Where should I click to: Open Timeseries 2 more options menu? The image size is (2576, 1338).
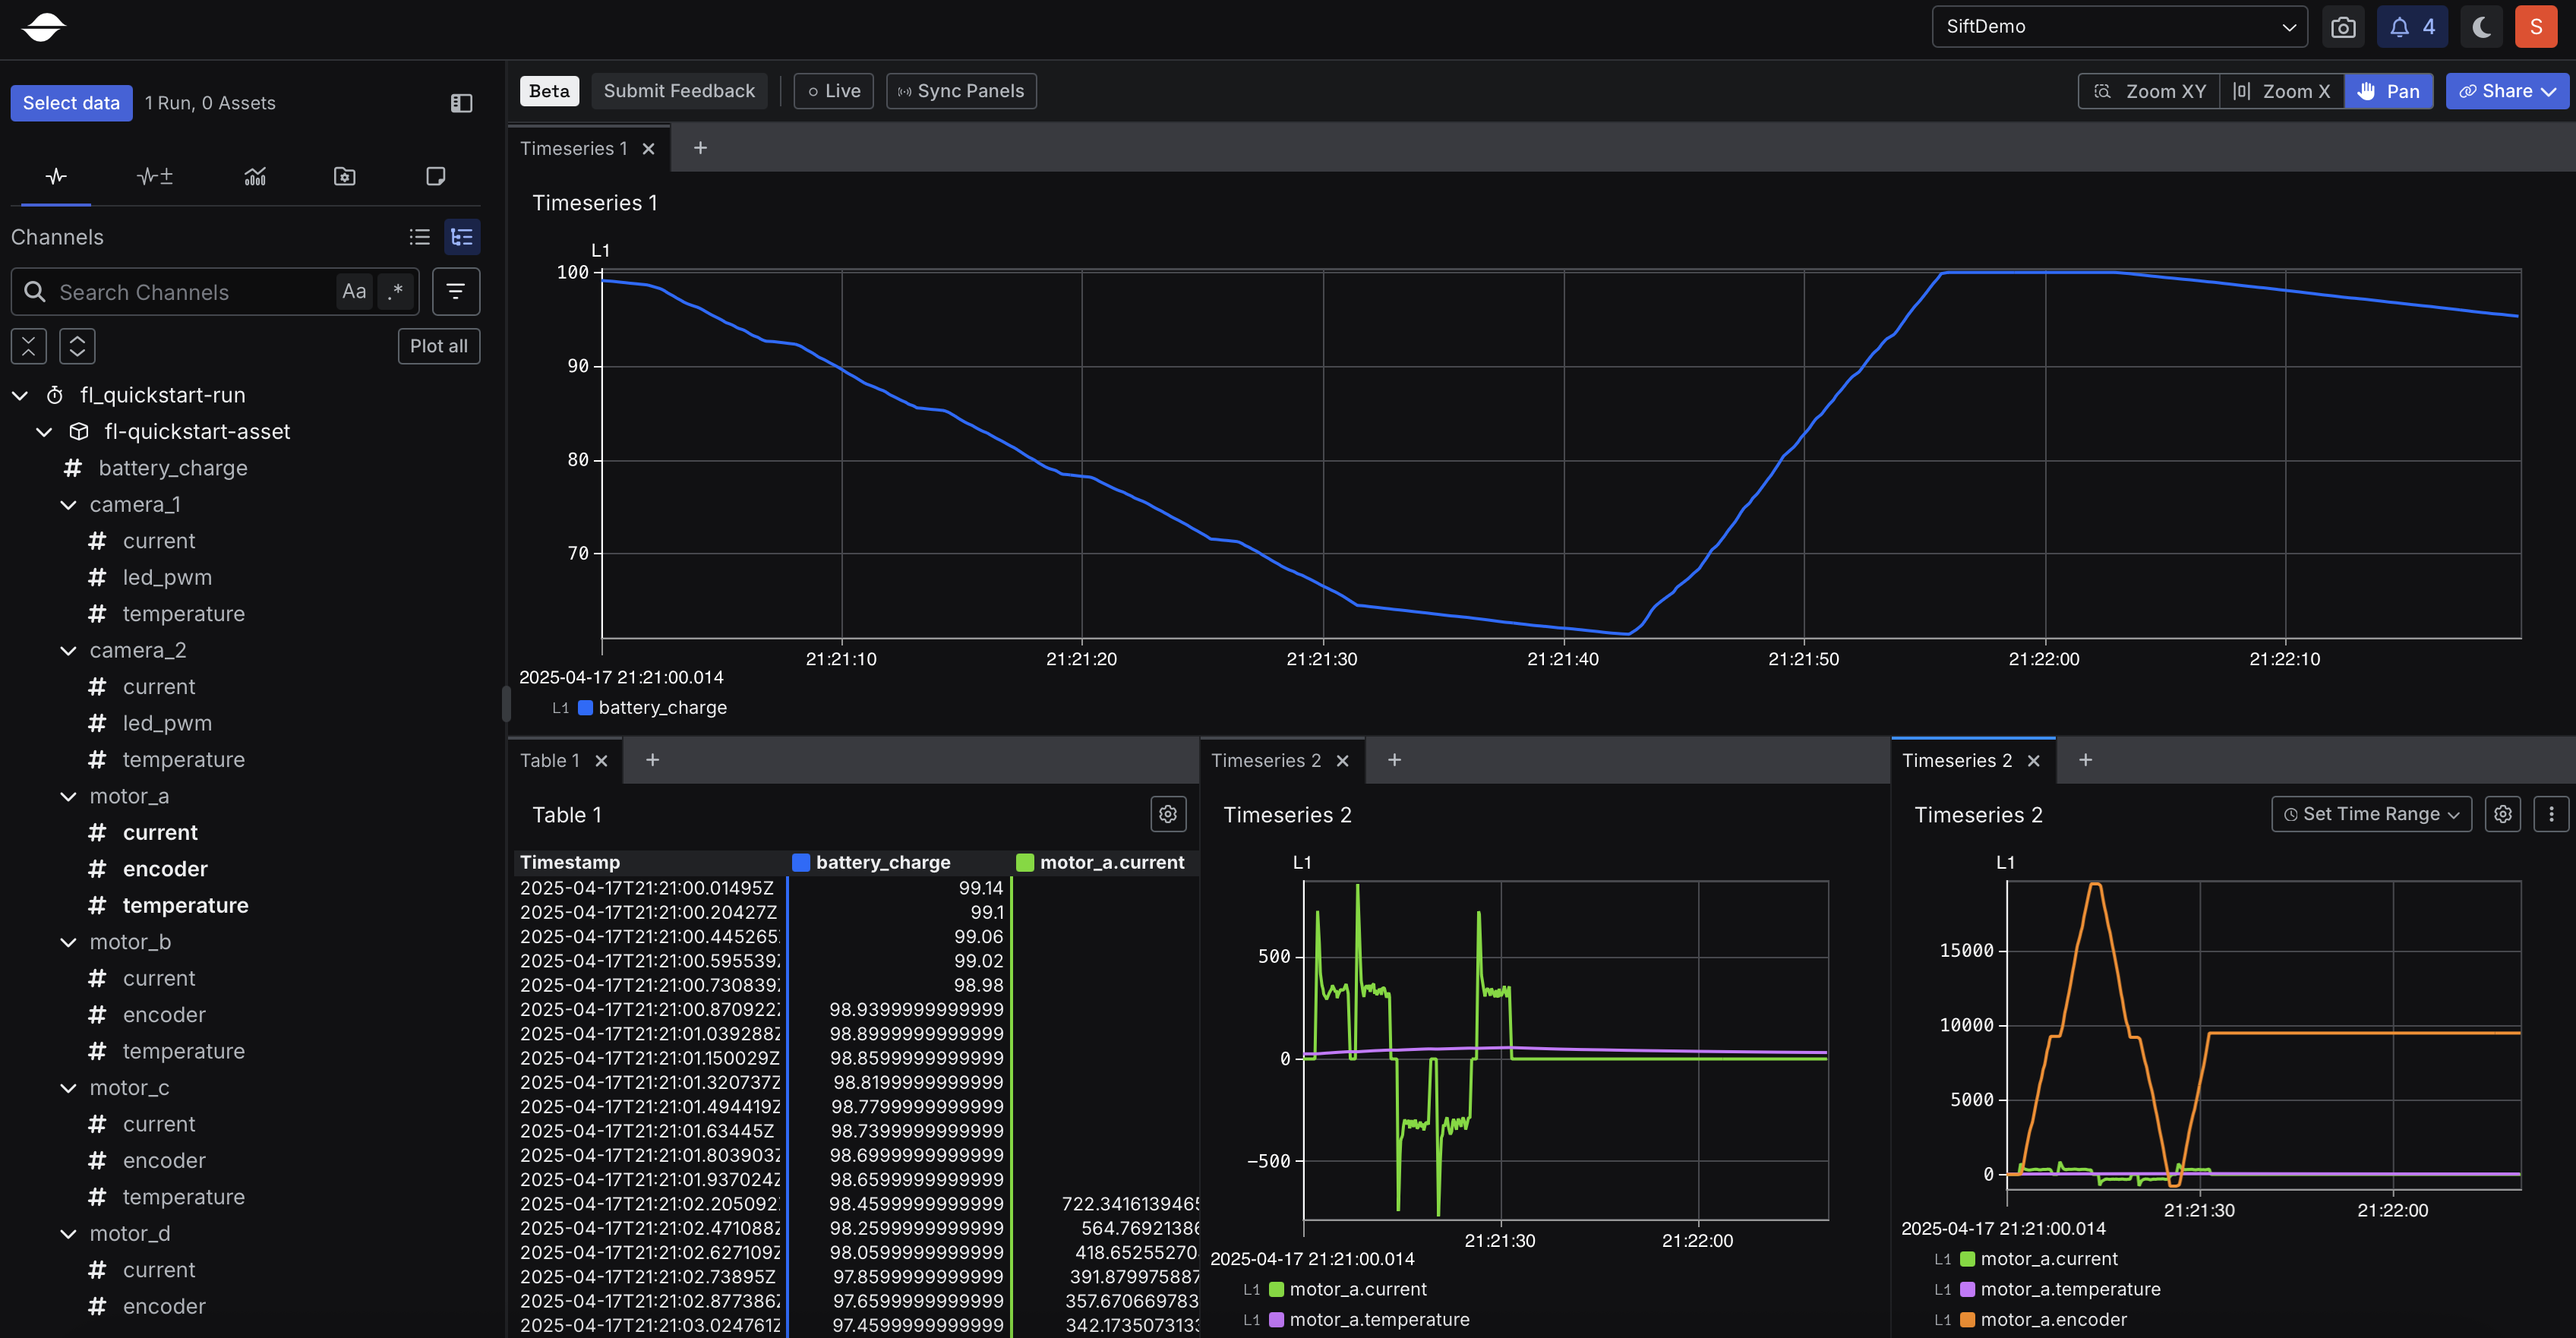pyautogui.click(x=2551, y=814)
